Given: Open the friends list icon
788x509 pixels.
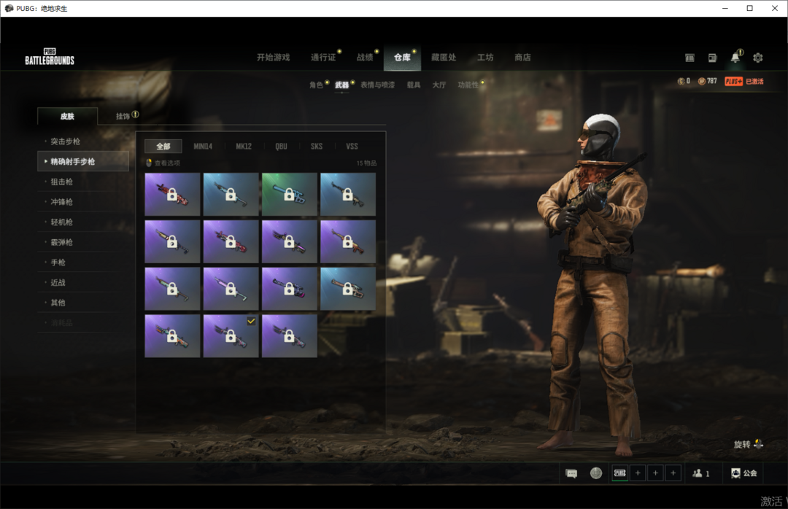Looking at the screenshot, I should [700, 473].
